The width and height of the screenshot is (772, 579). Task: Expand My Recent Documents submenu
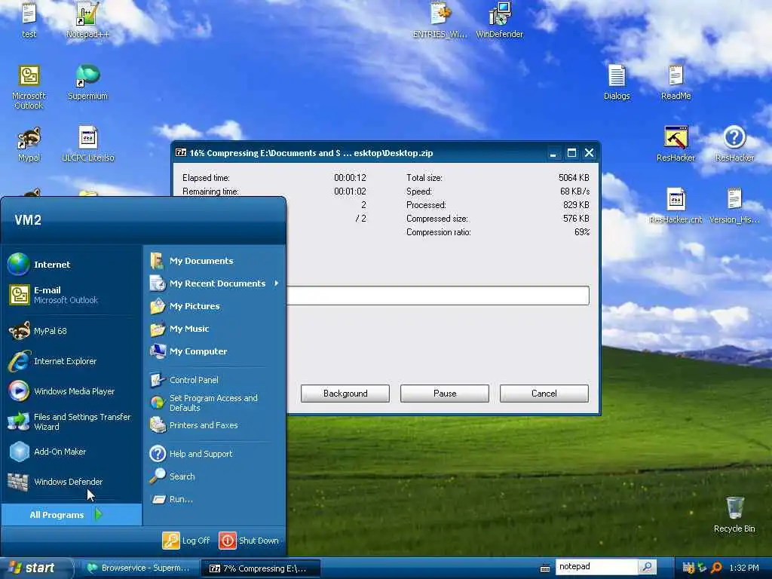[214, 283]
